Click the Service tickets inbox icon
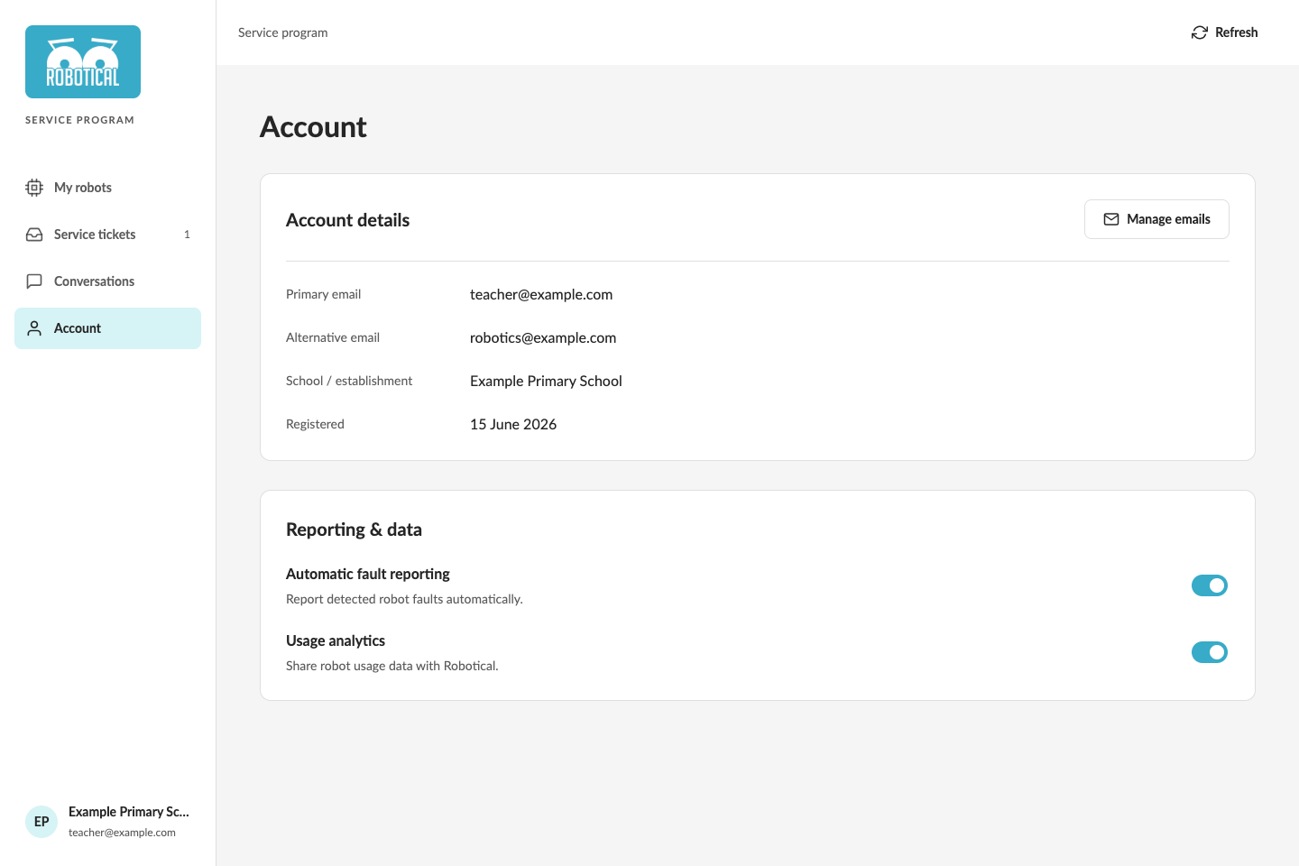 (x=34, y=235)
